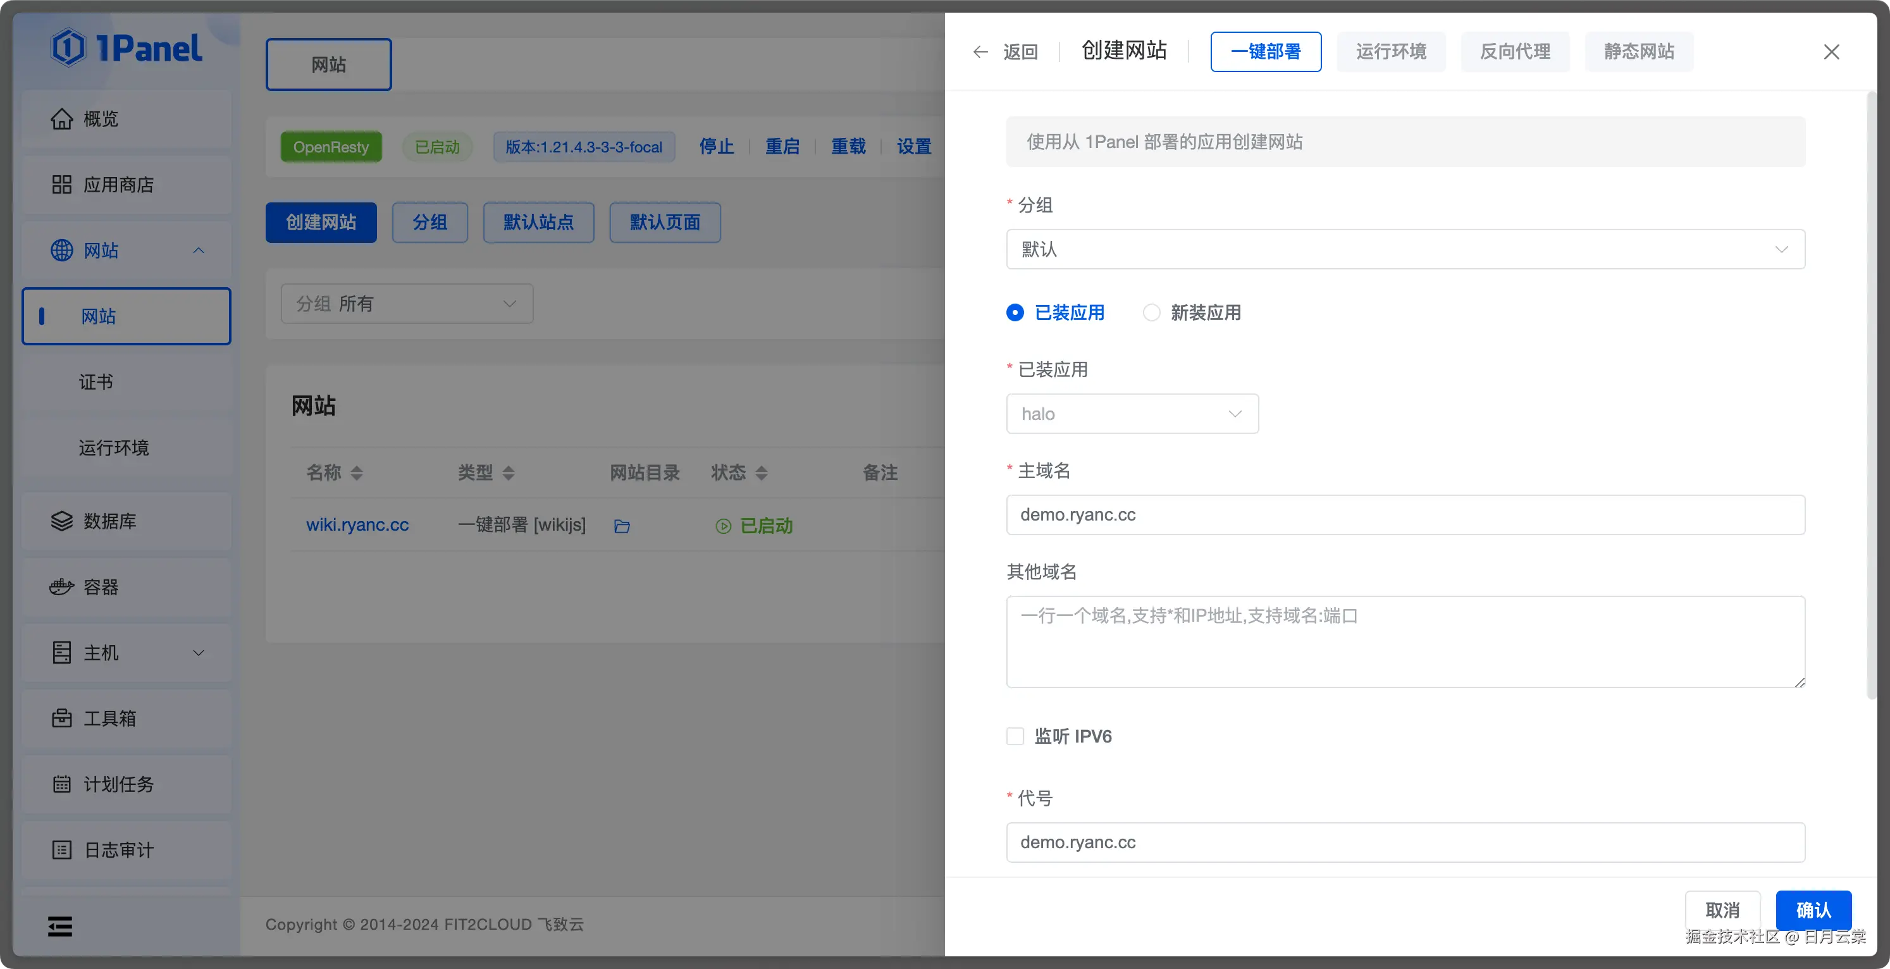Open the 分组 默认 dropdown
Image resolution: width=1890 pixels, height=969 pixels.
(x=1405, y=249)
